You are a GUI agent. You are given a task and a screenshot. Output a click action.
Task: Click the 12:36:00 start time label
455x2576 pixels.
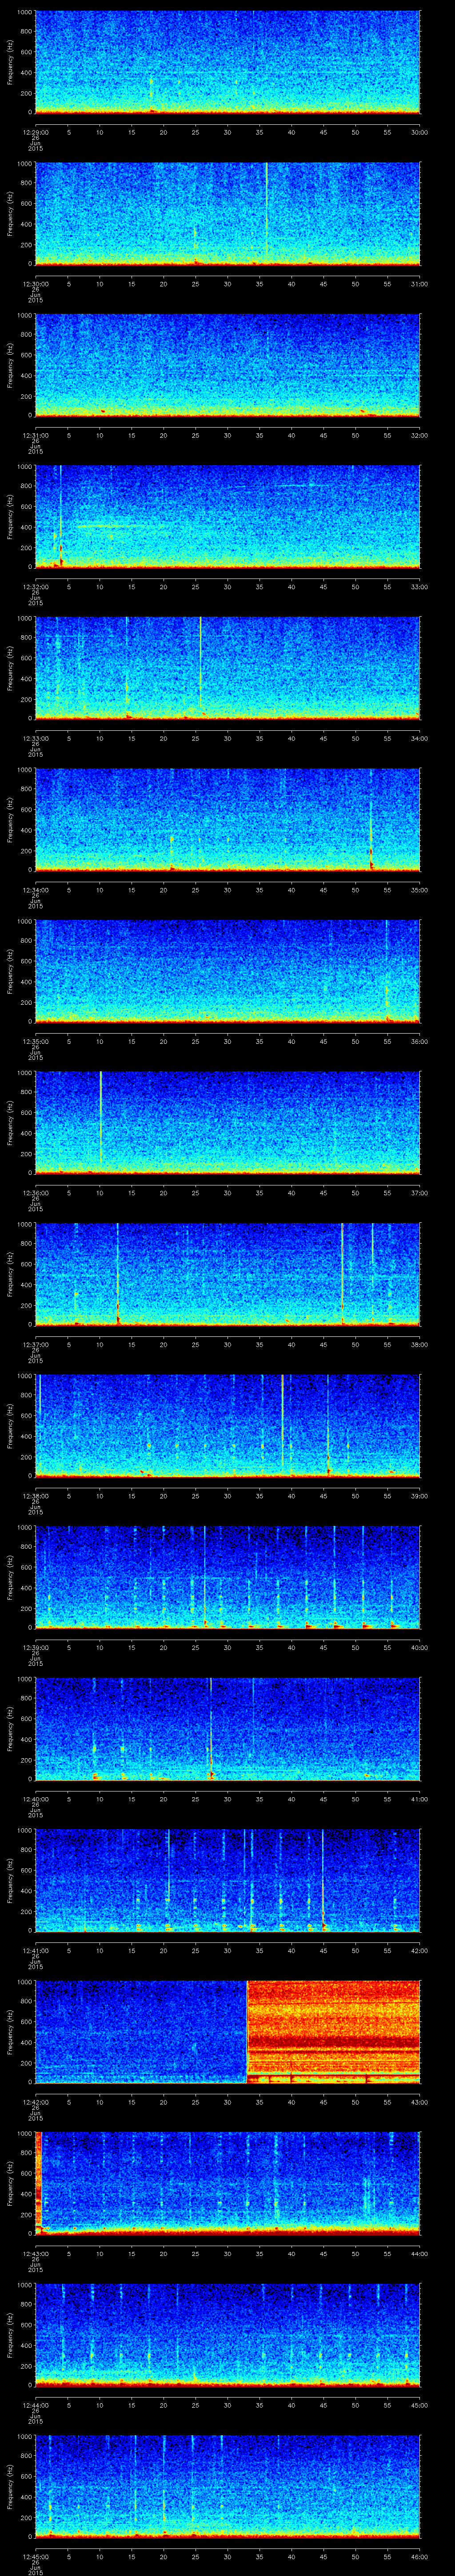point(35,1193)
